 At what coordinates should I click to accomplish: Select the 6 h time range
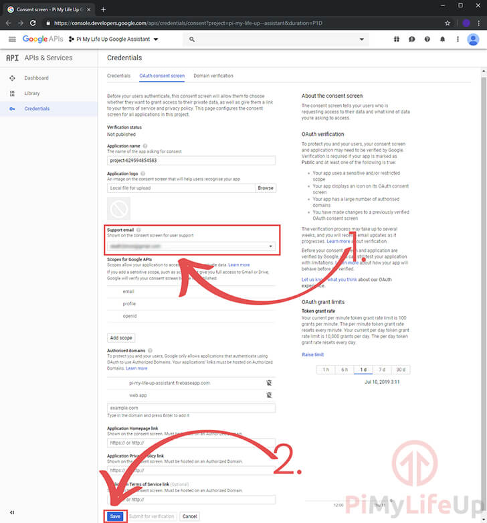point(344,370)
